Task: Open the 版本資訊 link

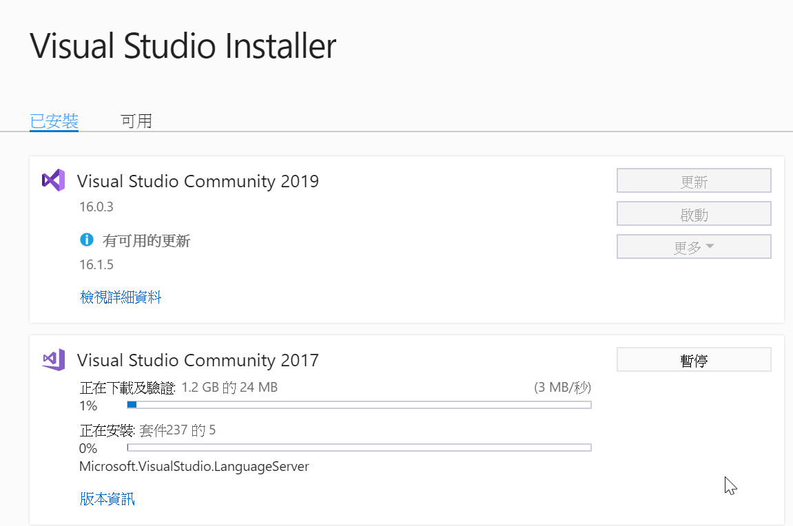Action: (x=107, y=498)
